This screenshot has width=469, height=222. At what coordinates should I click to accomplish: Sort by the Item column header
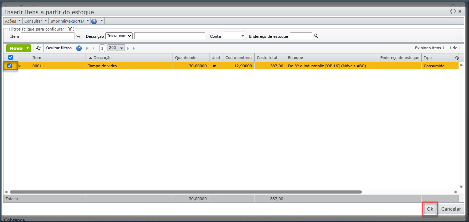coord(58,58)
